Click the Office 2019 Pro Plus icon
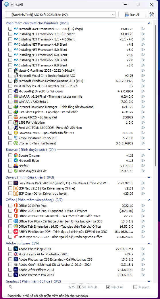The image size is (160, 299). [16, 206]
